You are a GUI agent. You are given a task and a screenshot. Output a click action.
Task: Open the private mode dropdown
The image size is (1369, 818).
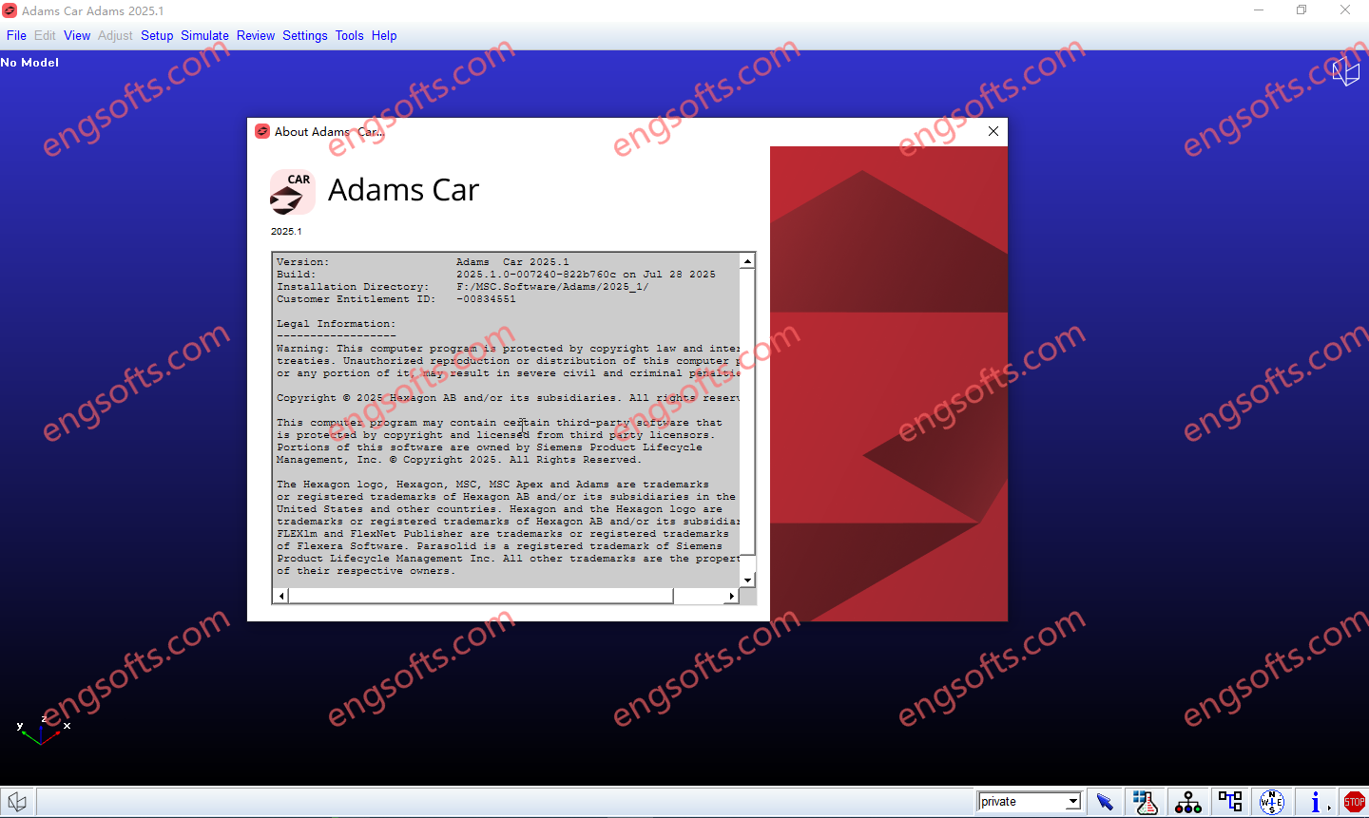(x=1073, y=802)
